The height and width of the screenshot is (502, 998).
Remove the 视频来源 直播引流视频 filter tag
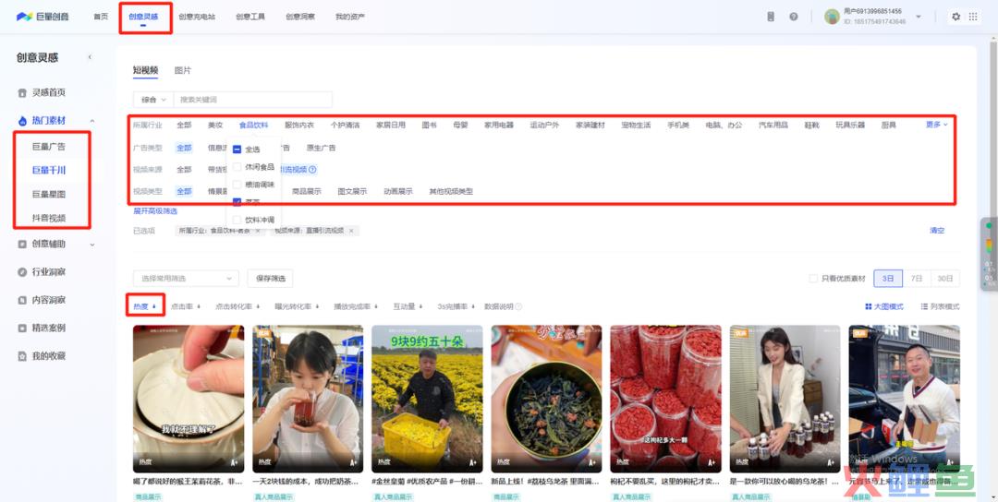tap(351, 231)
